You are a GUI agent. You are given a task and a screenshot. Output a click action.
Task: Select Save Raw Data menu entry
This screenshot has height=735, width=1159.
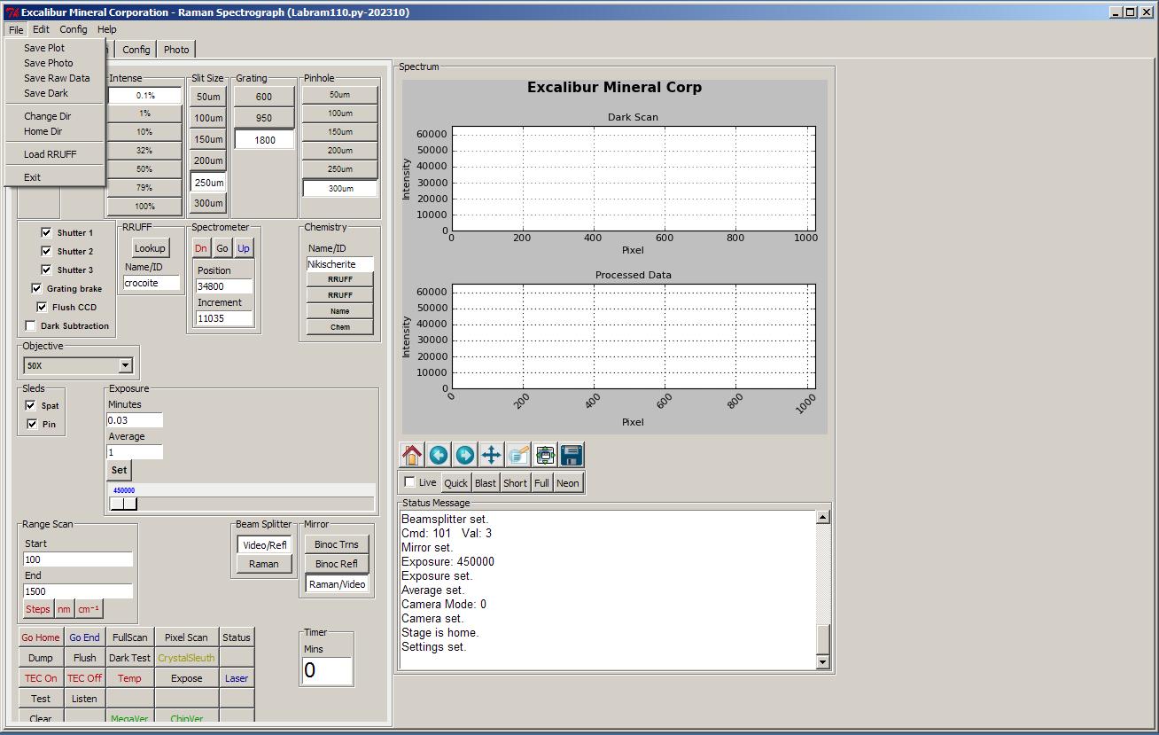click(55, 78)
